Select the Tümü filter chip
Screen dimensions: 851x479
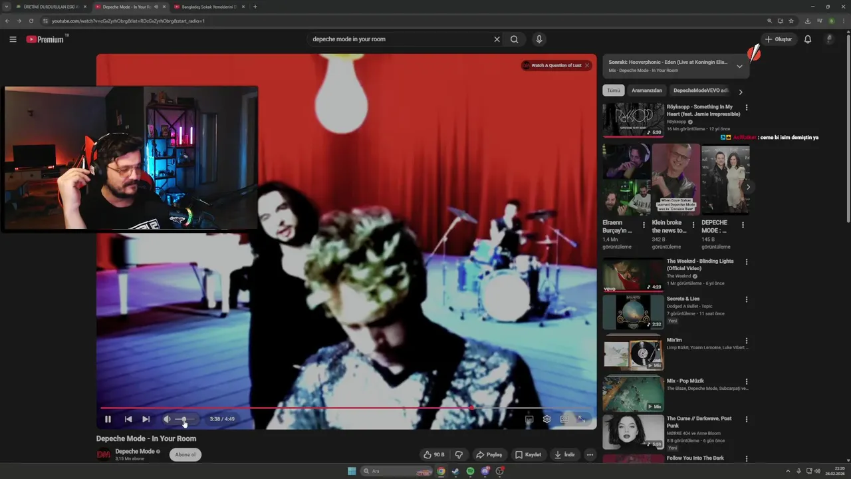pos(614,90)
